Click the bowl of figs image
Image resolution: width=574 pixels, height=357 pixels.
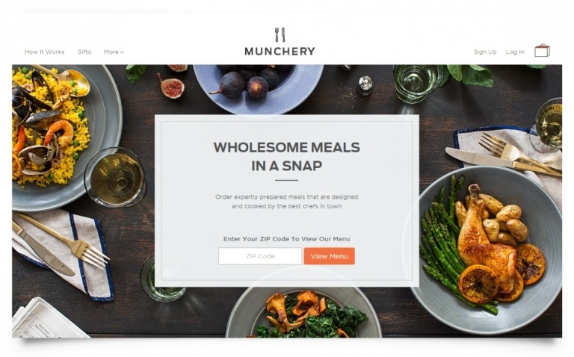coord(258,89)
